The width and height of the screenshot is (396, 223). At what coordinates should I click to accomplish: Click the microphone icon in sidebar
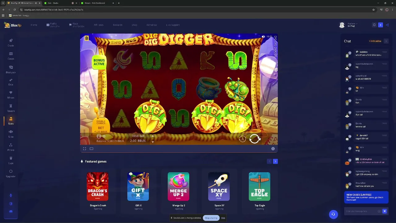coord(11,195)
